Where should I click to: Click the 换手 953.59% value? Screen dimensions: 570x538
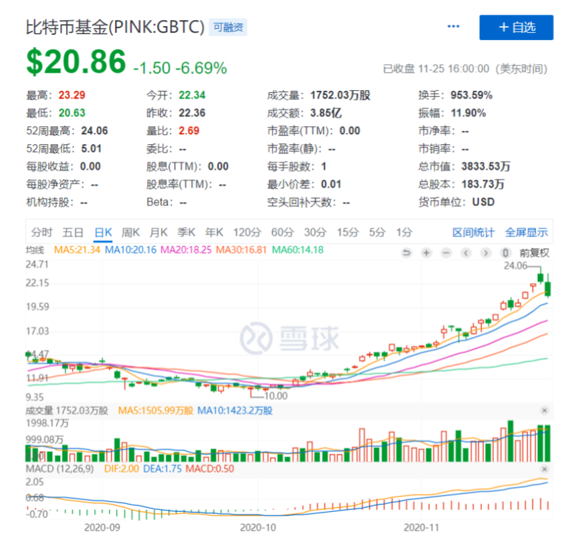472,95
